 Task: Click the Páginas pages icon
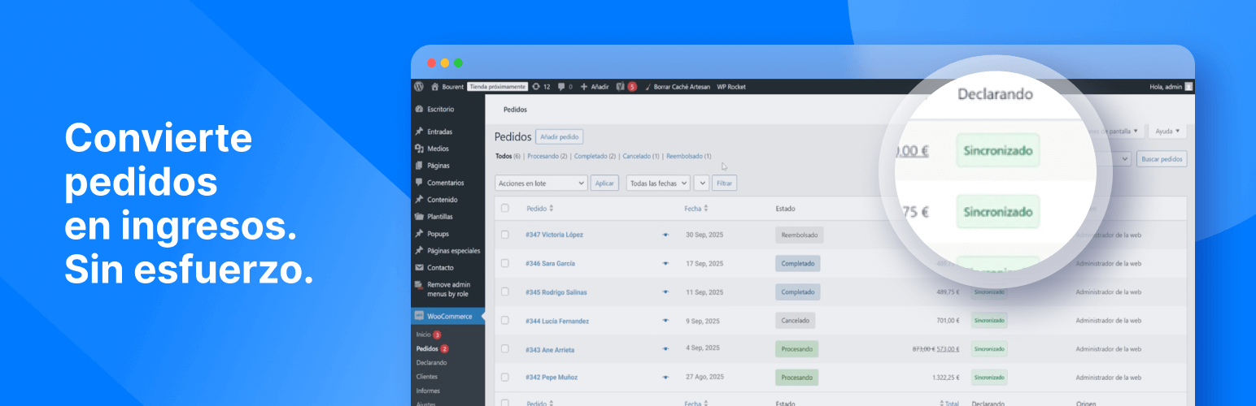tap(419, 166)
